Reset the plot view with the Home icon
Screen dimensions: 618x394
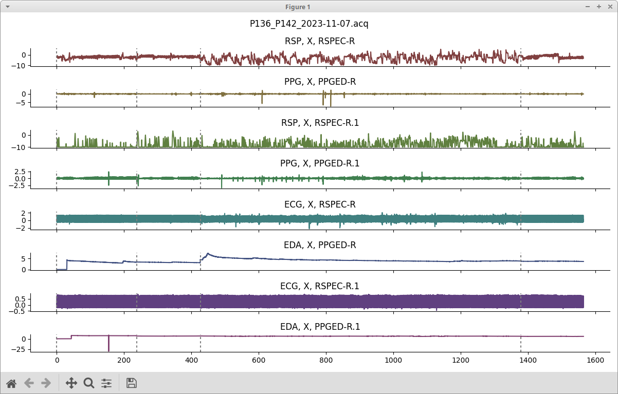pyautogui.click(x=11, y=383)
